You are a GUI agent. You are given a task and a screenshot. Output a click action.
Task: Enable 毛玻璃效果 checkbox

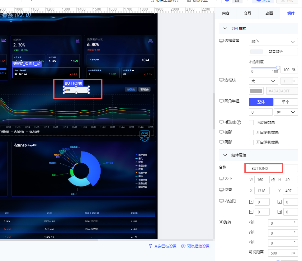251,123
